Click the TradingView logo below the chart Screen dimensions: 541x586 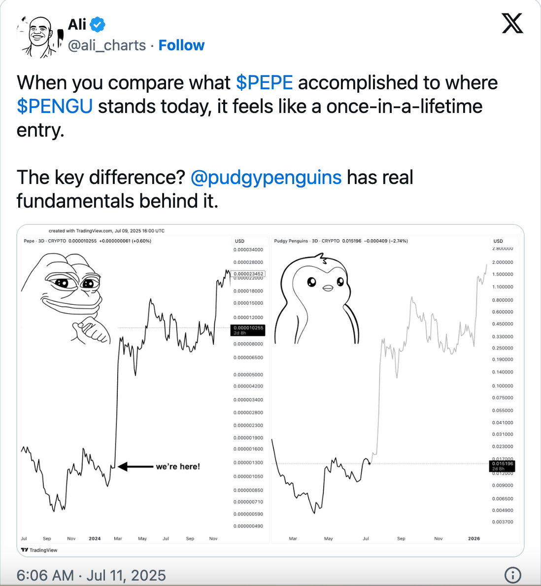(x=39, y=550)
